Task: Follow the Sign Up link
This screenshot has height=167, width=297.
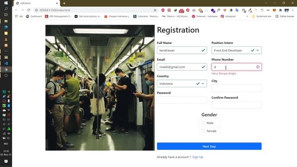Action: (x=198, y=157)
